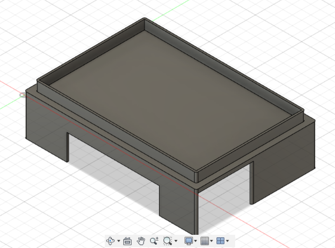Choose the Zoom magnifier tool
The image size is (335, 248).
tap(154, 241)
